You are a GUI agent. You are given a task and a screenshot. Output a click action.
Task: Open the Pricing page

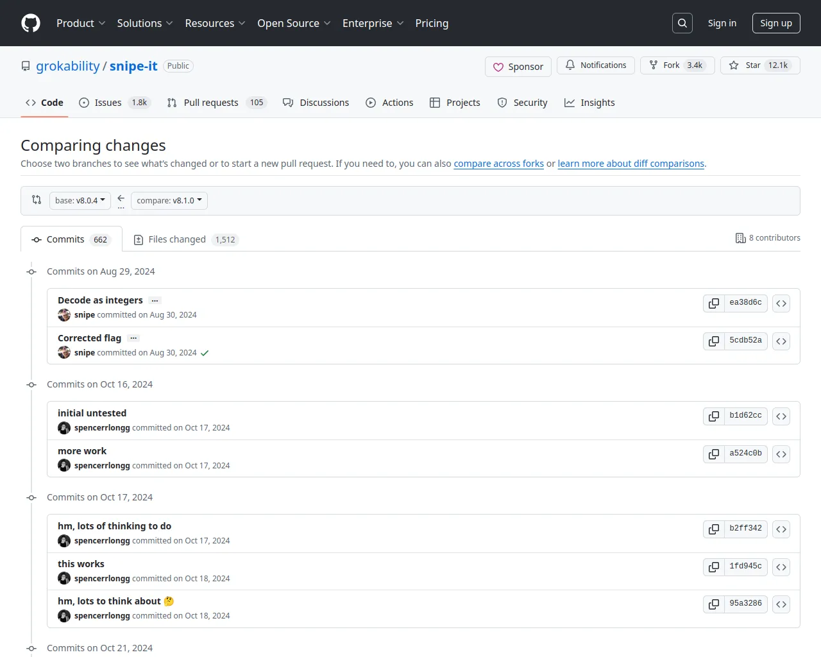432,23
